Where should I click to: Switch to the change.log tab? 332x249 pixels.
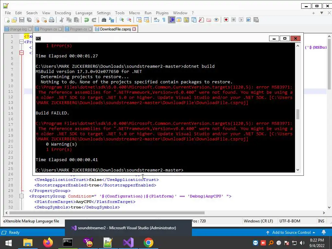tap(18, 29)
